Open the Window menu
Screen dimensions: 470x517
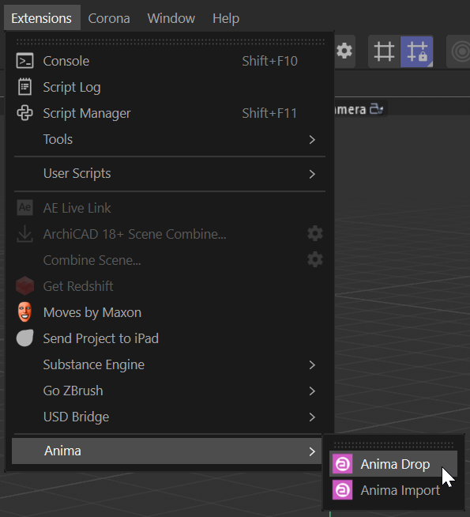(x=171, y=18)
